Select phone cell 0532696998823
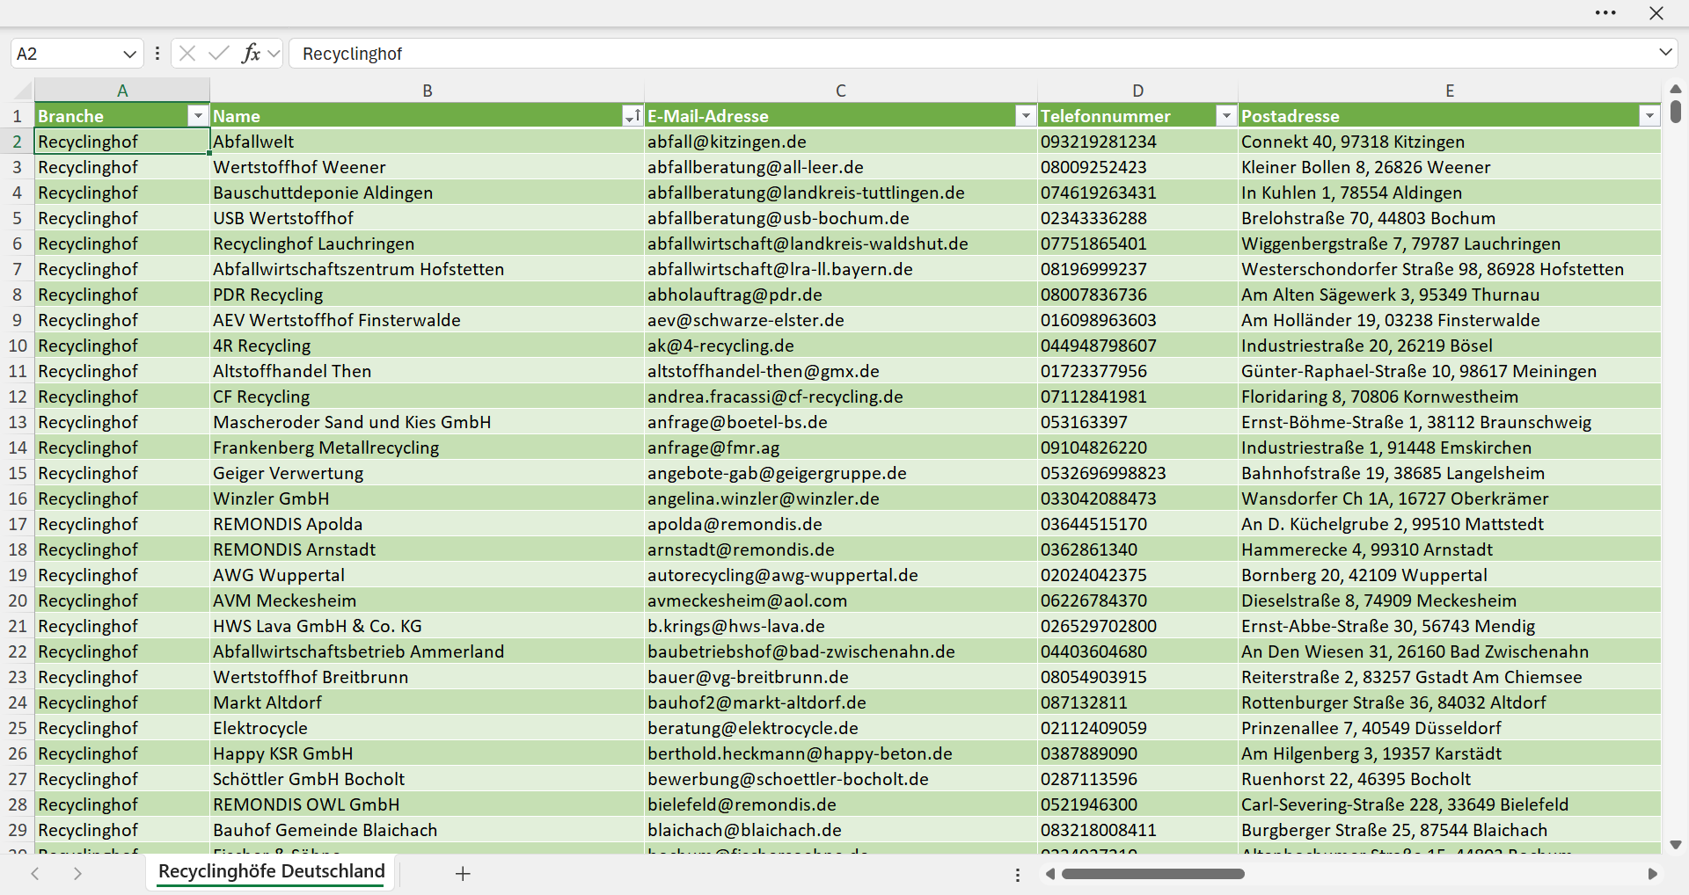Screen dimensions: 1689x895 [x=1138, y=473]
